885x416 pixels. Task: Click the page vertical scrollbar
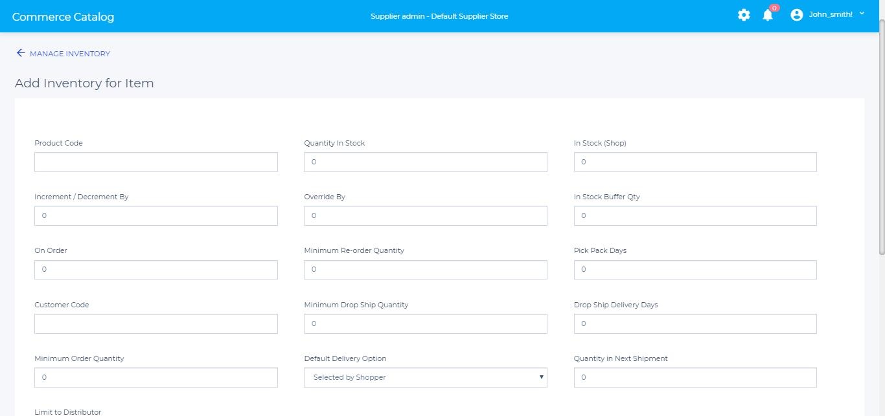click(881, 136)
